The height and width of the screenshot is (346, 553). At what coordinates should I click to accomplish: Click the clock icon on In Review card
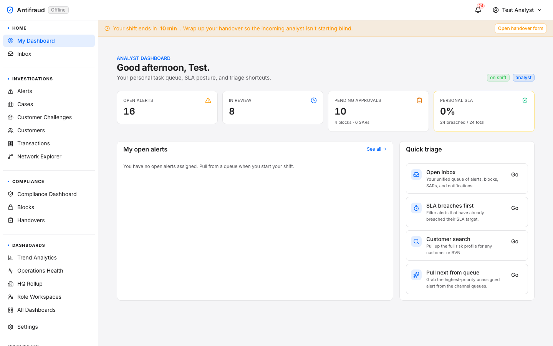pos(314,100)
